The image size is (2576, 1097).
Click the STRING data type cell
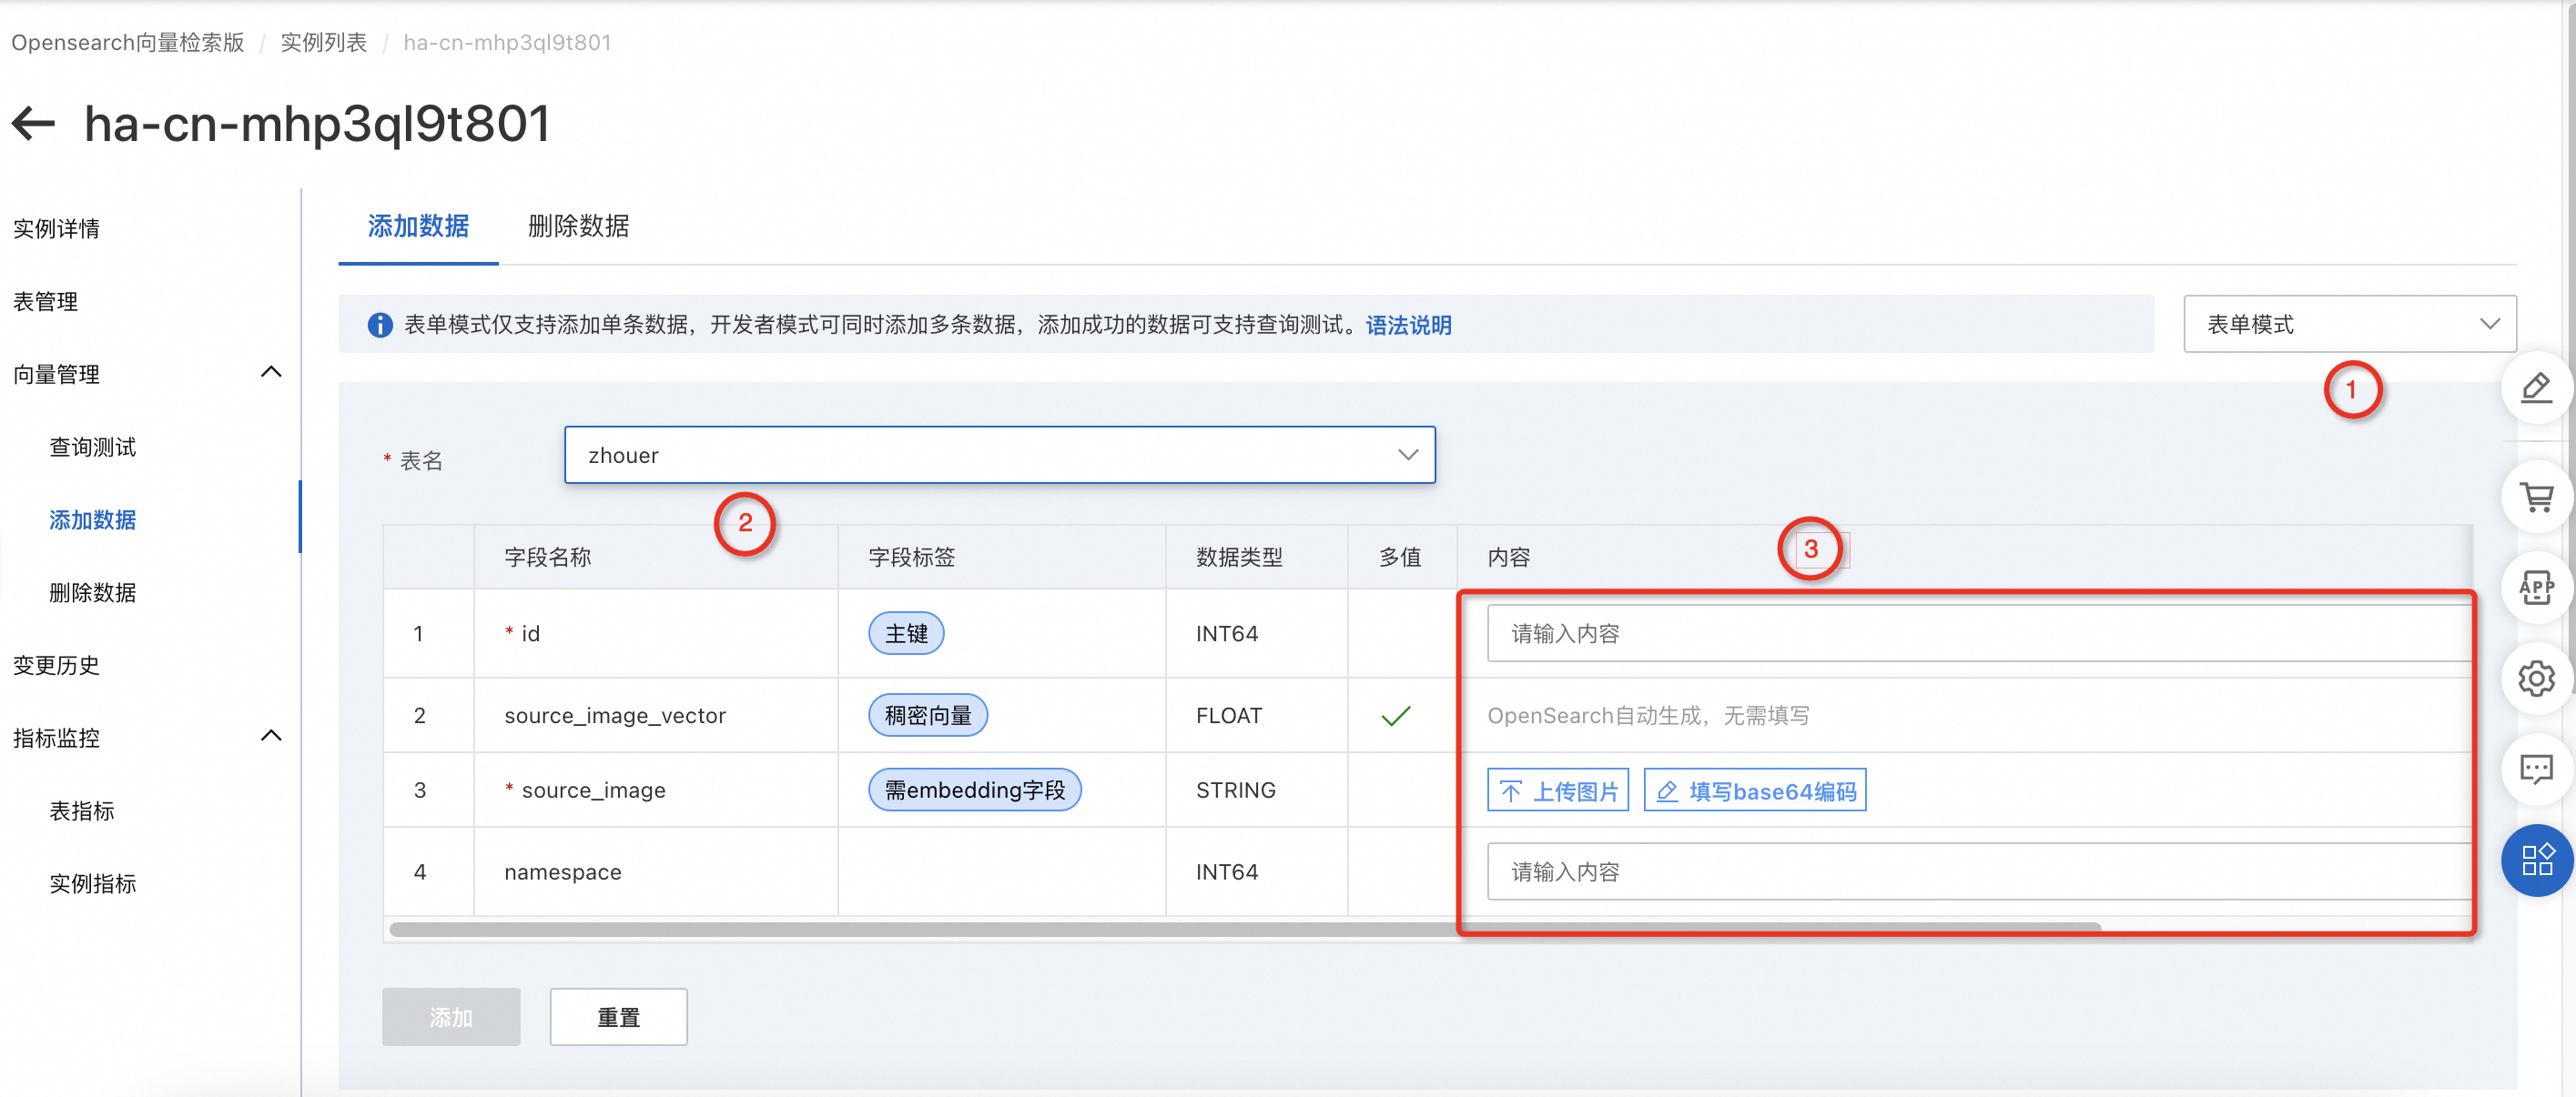pyautogui.click(x=1235, y=790)
